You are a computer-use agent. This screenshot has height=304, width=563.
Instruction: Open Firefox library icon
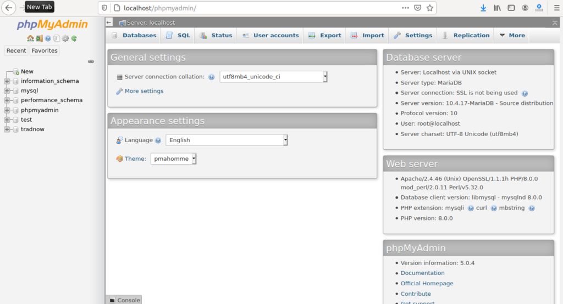click(497, 8)
